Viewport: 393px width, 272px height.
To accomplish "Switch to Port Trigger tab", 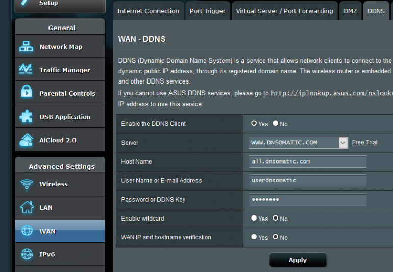I will point(208,11).
